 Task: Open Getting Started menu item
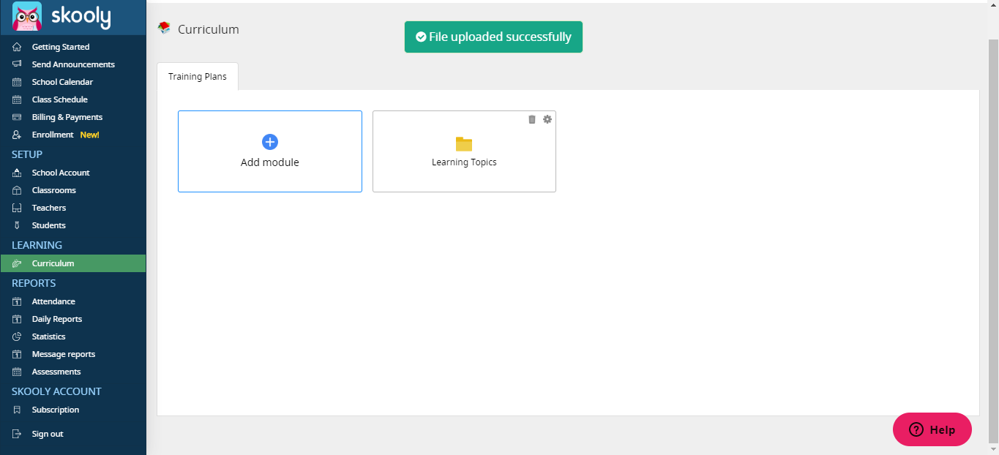pyautogui.click(x=61, y=47)
